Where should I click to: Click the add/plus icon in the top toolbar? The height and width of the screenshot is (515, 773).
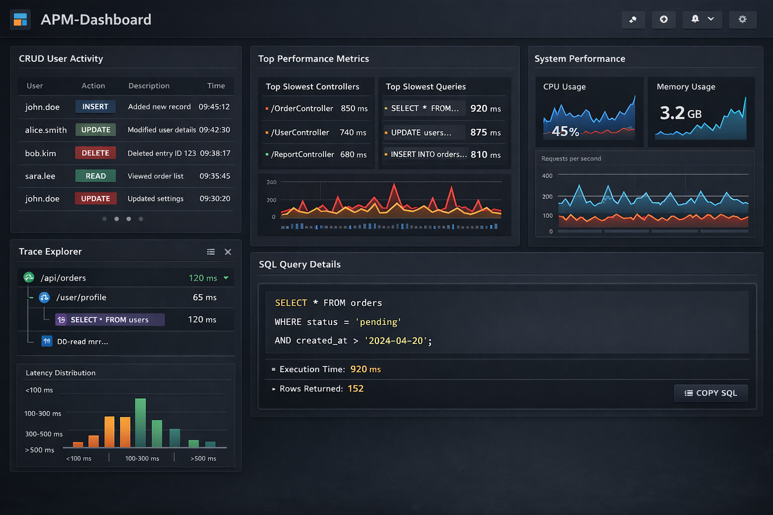(x=663, y=20)
